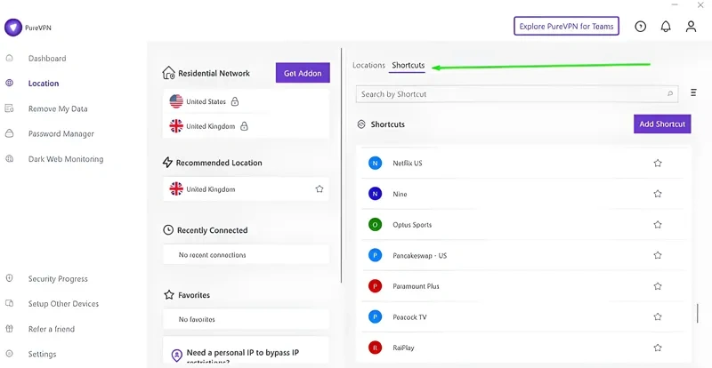
Task: Click the Security Progress shield icon
Action: [9, 278]
